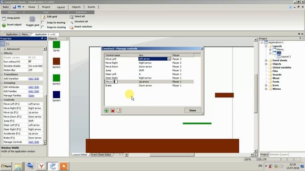Select Layout 2 in the Project tree

coord(286,57)
